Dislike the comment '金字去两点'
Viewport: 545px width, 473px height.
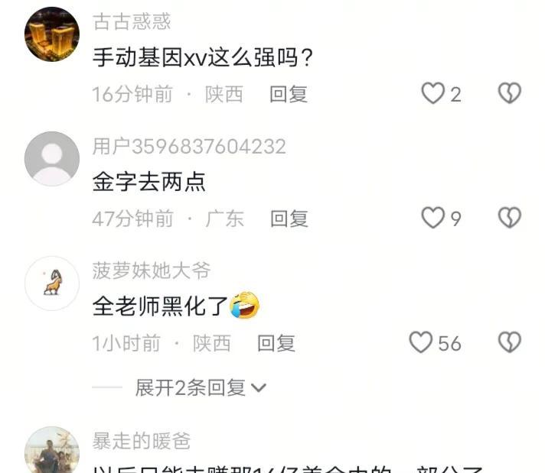(x=510, y=218)
